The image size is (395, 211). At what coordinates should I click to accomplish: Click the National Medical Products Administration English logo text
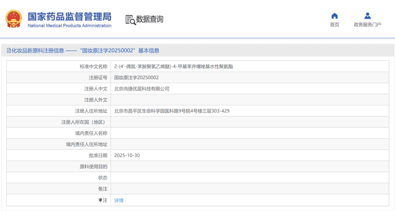(x=69, y=26)
